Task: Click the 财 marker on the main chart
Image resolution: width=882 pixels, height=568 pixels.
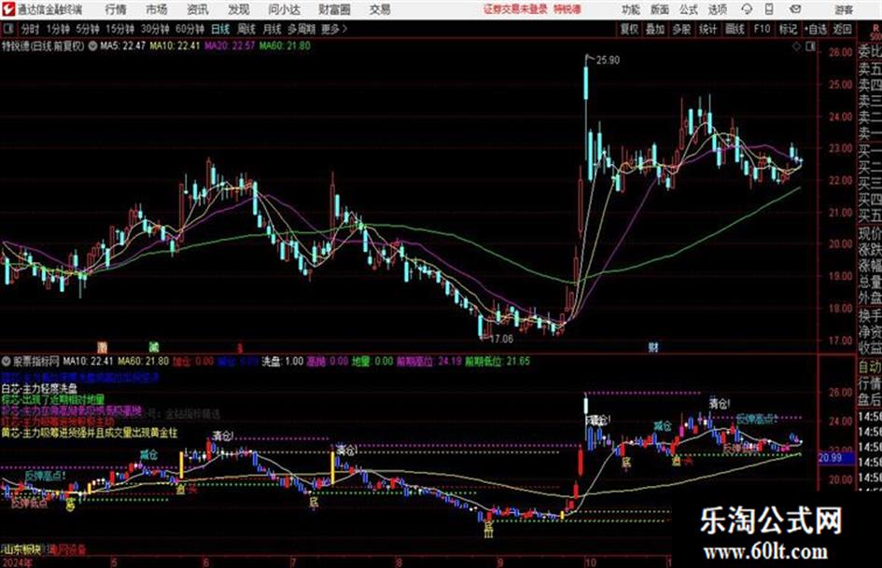Action: [653, 347]
